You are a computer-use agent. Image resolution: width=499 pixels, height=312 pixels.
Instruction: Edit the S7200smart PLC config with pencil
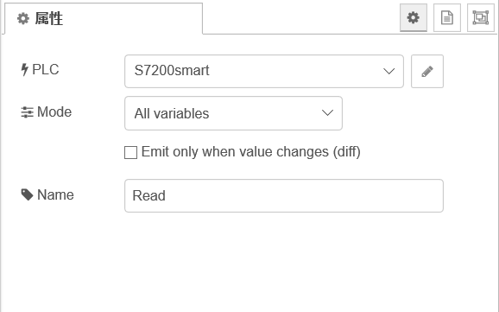point(427,72)
